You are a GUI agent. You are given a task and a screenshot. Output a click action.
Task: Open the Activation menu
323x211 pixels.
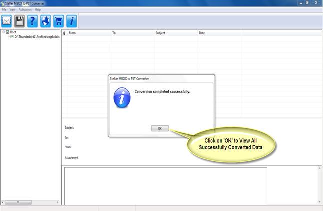25,10
